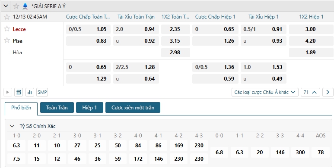
Task: Click the Serie A league logo icon
Action: coord(25,6)
